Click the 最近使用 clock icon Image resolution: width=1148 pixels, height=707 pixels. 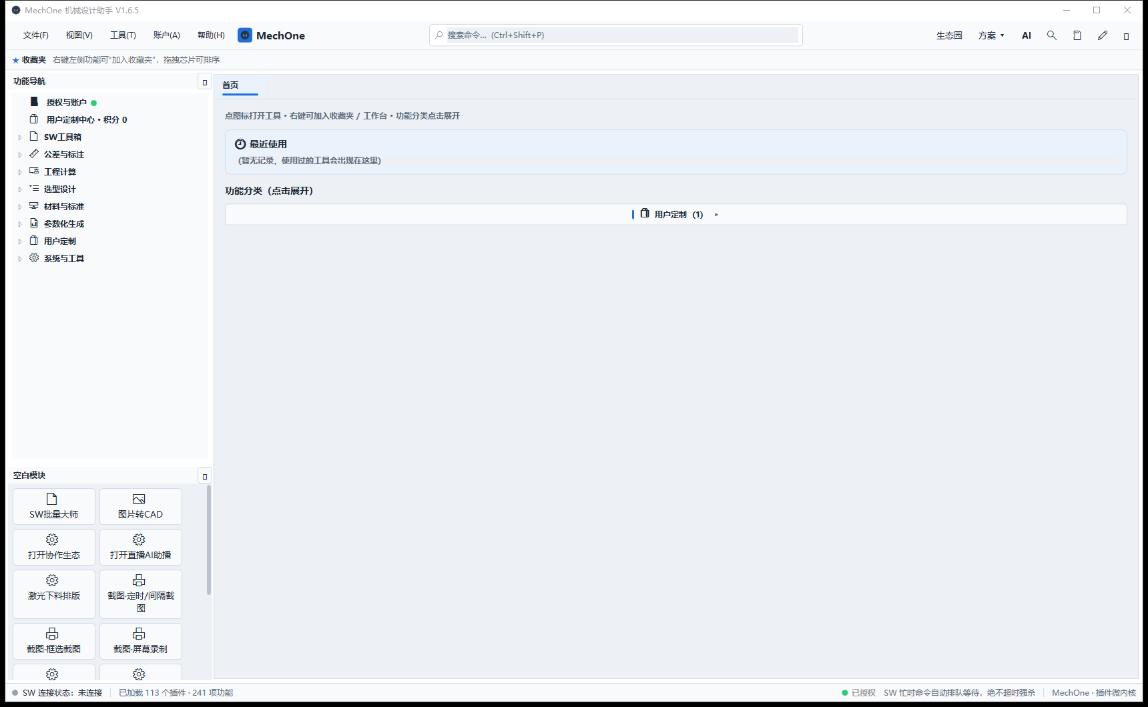click(240, 144)
